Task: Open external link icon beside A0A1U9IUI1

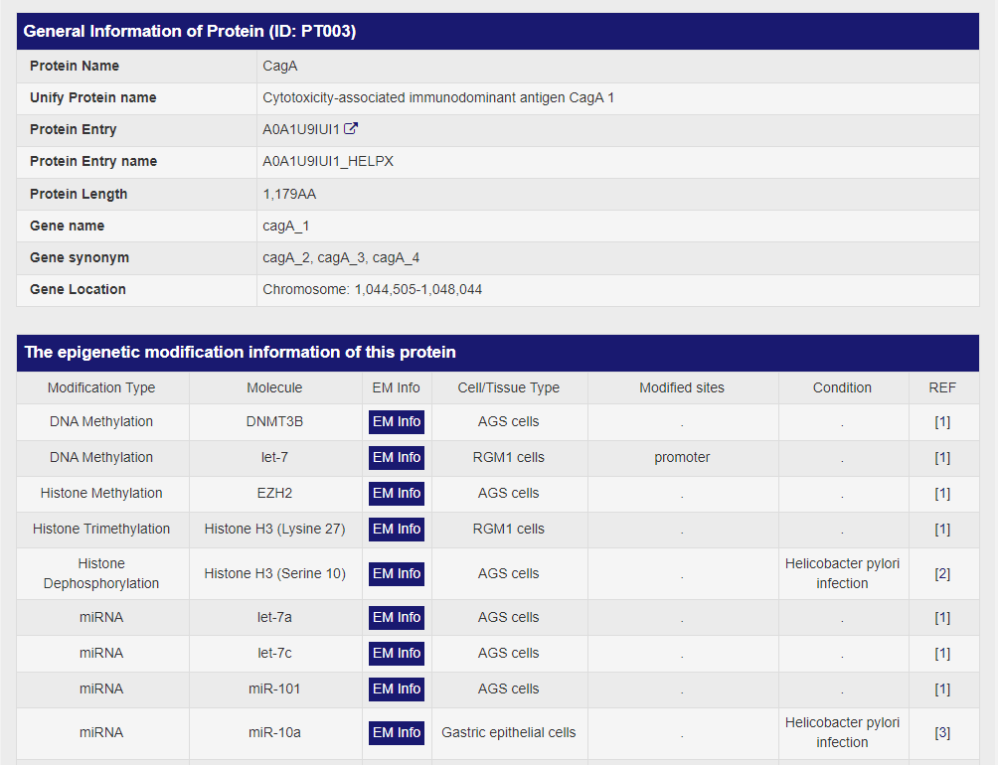Action: tap(351, 129)
